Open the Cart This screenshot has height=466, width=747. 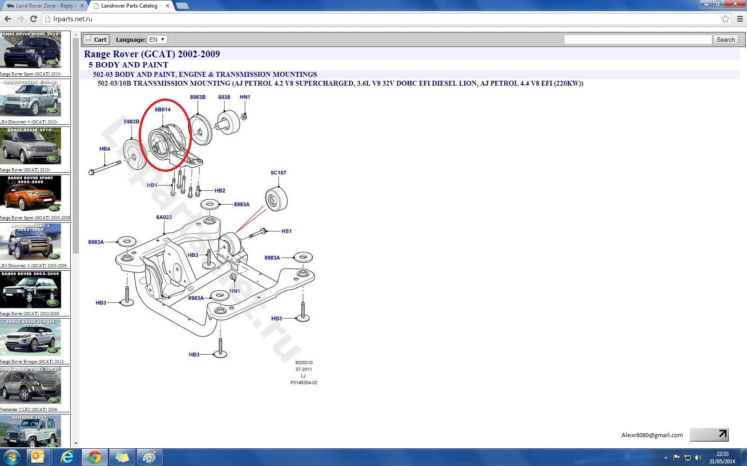(96, 39)
